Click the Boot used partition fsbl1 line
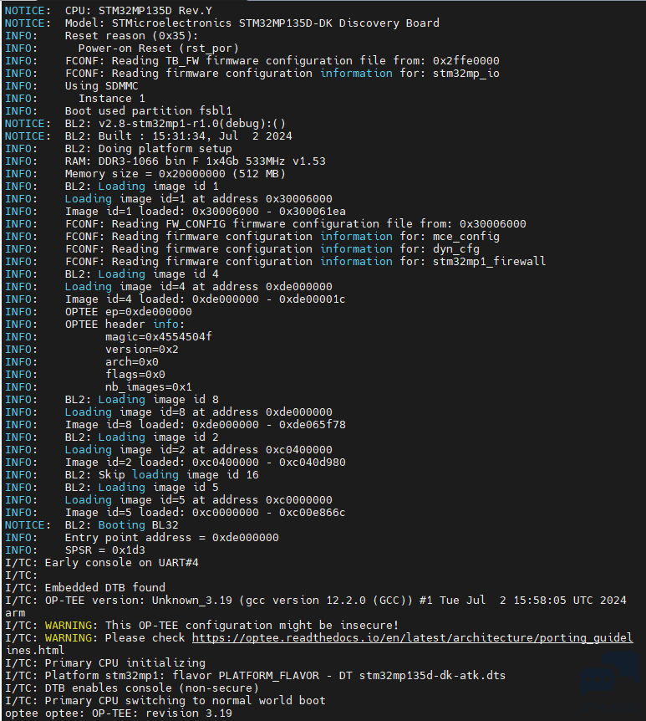This screenshot has width=646, height=721. [x=119, y=110]
